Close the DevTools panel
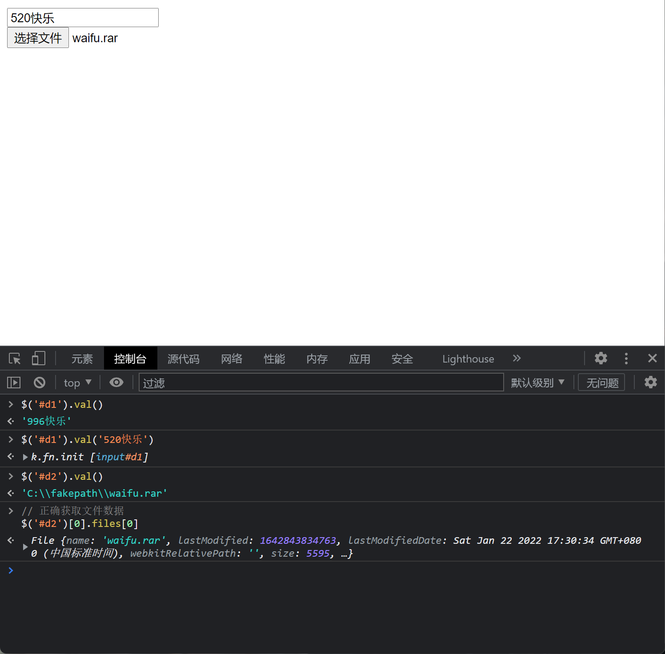 tap(652, 358)
